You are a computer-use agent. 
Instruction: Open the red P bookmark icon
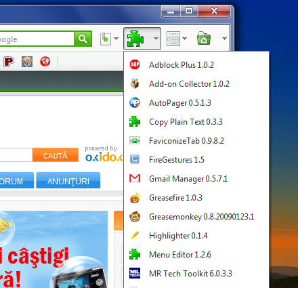tap(9, 62)
